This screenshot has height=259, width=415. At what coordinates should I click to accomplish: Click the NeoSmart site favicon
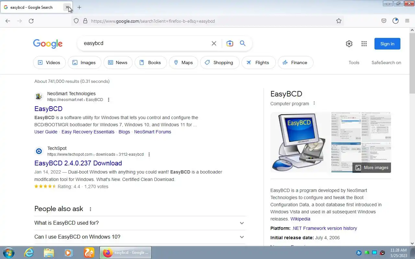pos(39,96)
